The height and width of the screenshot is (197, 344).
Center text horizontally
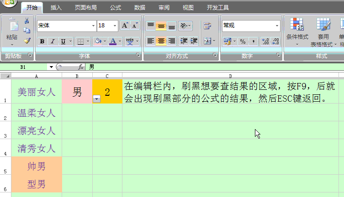click(161, 41)
